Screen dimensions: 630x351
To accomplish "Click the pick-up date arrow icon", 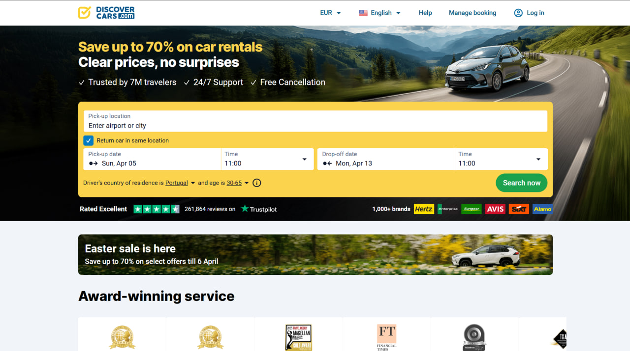I will (93, 163).
